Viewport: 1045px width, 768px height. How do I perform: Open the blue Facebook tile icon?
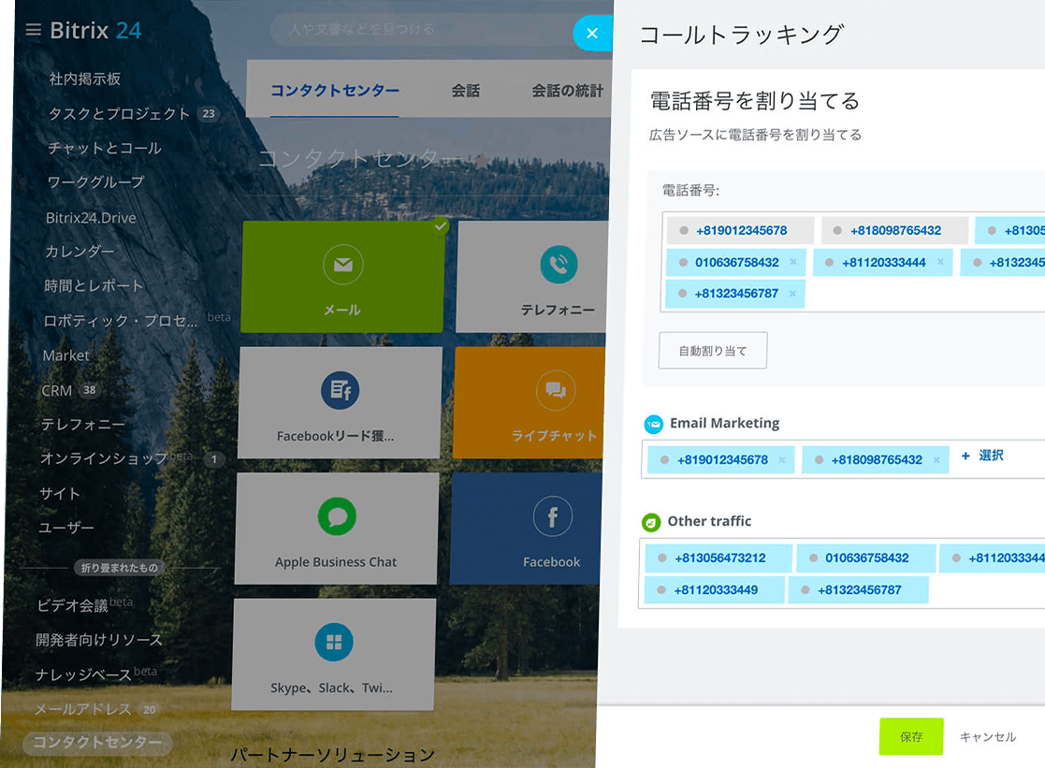click(x=553, y=516)
